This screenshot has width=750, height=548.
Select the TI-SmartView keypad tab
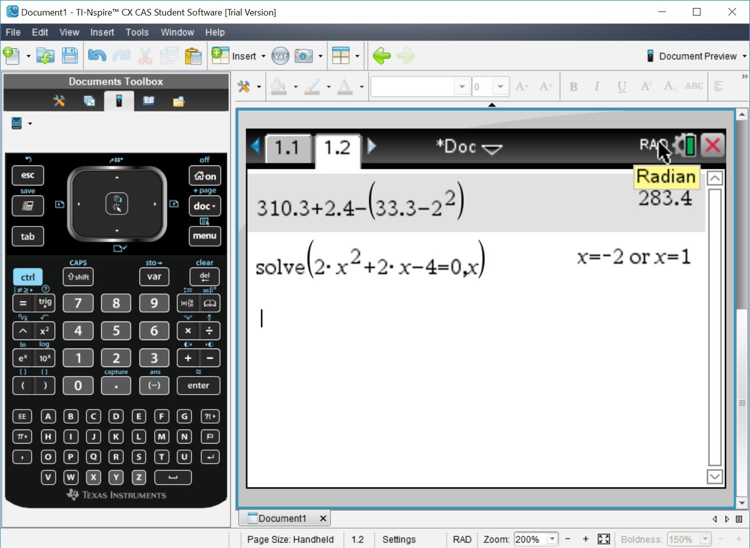(x=119, y=101)
